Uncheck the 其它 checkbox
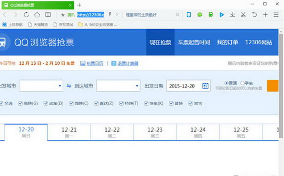 tap(190, 103)
